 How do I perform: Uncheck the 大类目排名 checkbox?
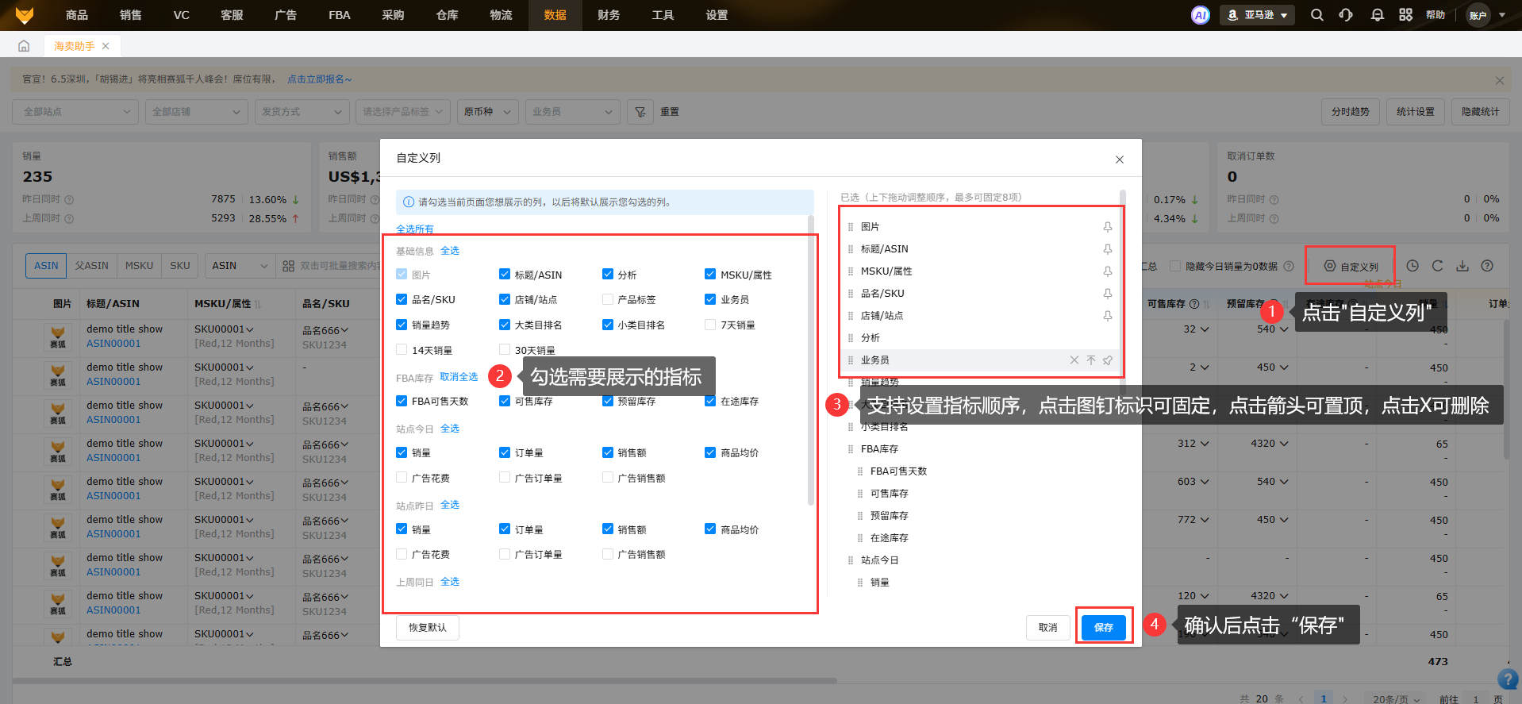(505, 325)
